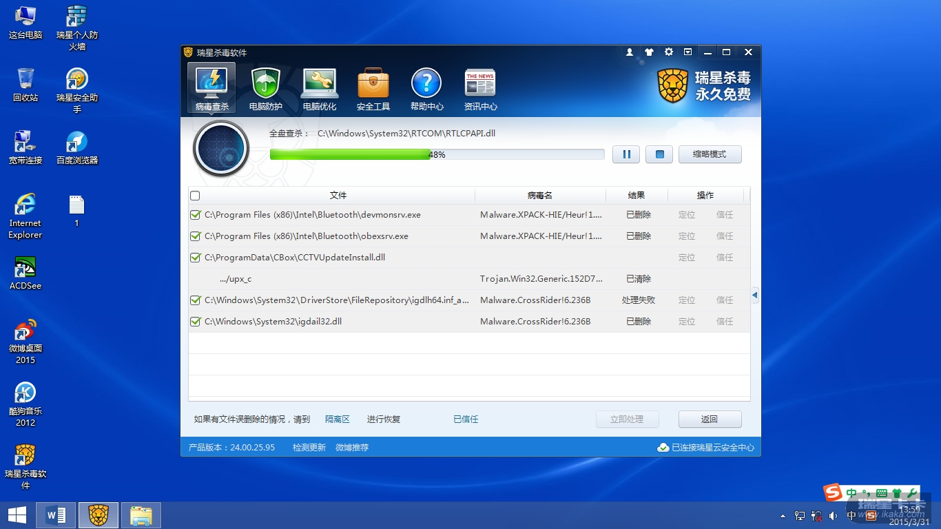Uncheck the igdlh64.inf row checkbox
The height and width of the screenshot is (529, 941).
195,300
